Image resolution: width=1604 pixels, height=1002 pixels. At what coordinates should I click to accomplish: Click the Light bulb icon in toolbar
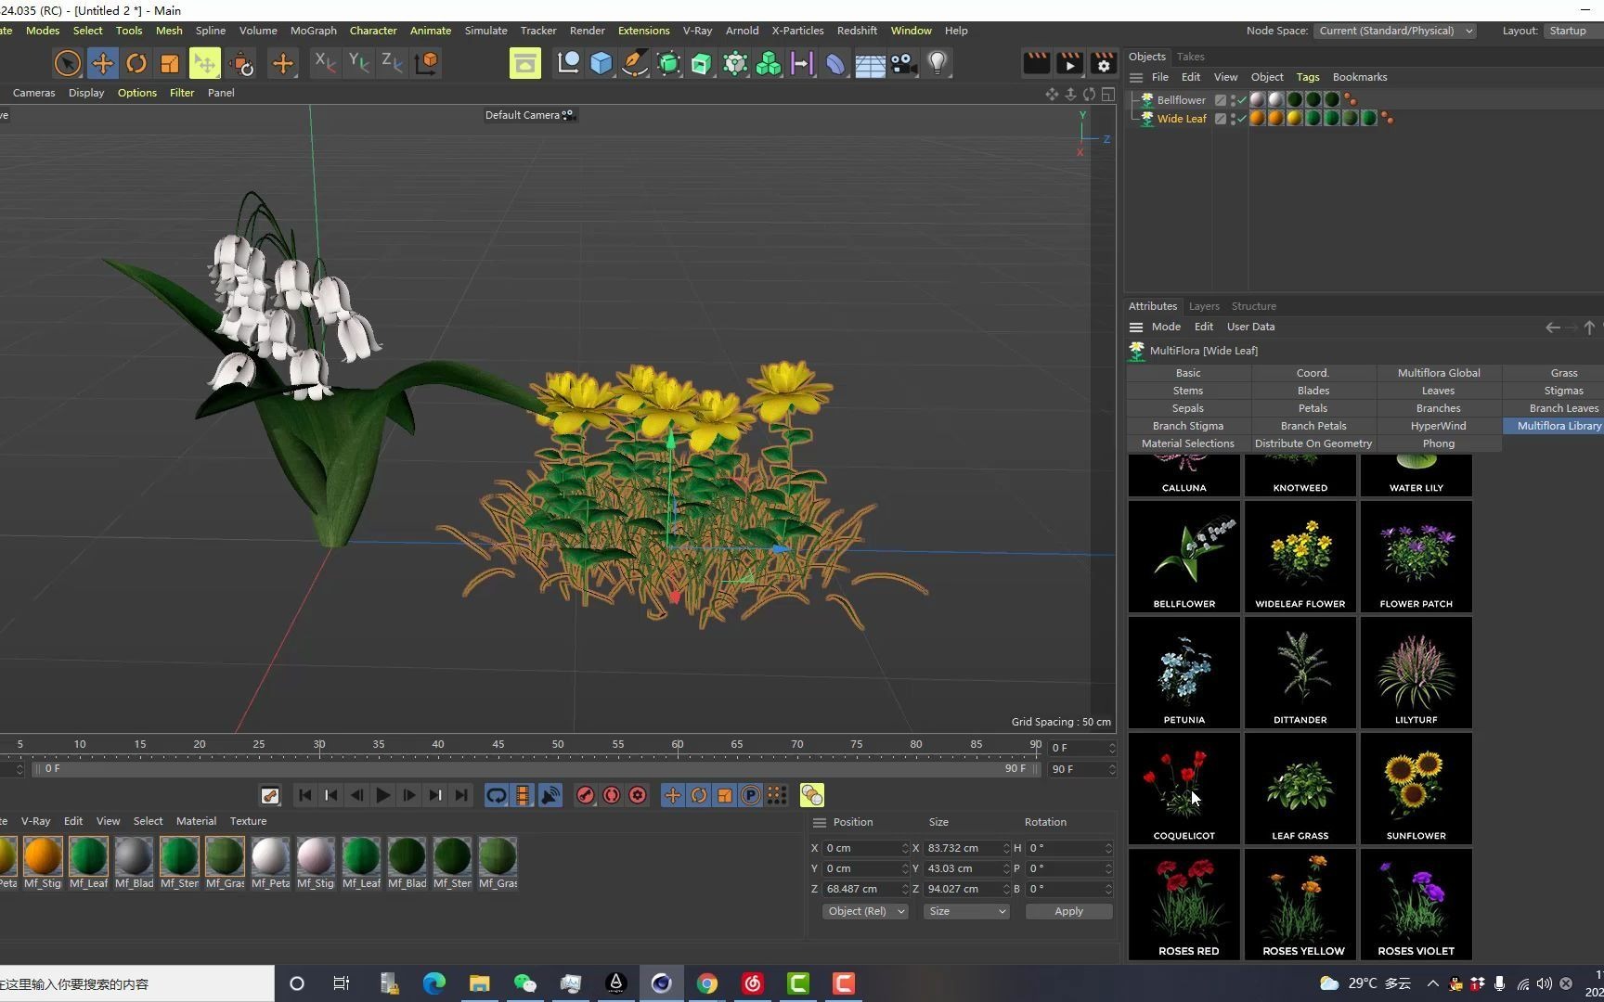pyautogui.click(x=938, y=63)
